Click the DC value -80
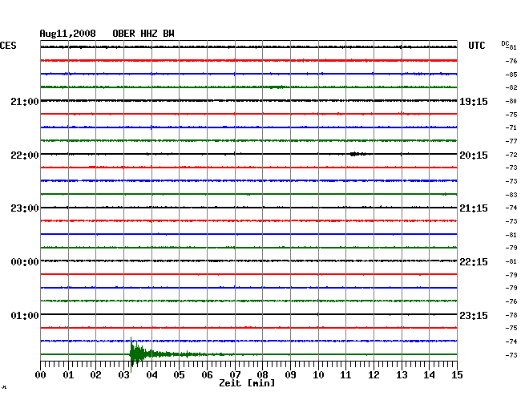 click(x=511, y=101)
